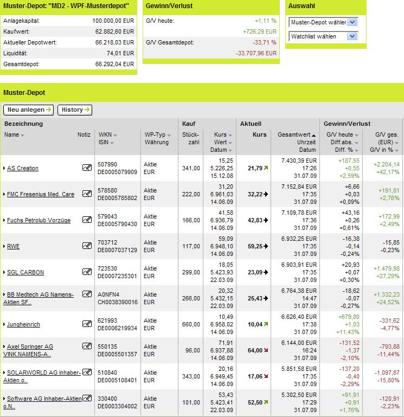The image size is (404, 417).
Task: Click the green up-arrow icon beside 52,50
Action: (x=266, y=402)
